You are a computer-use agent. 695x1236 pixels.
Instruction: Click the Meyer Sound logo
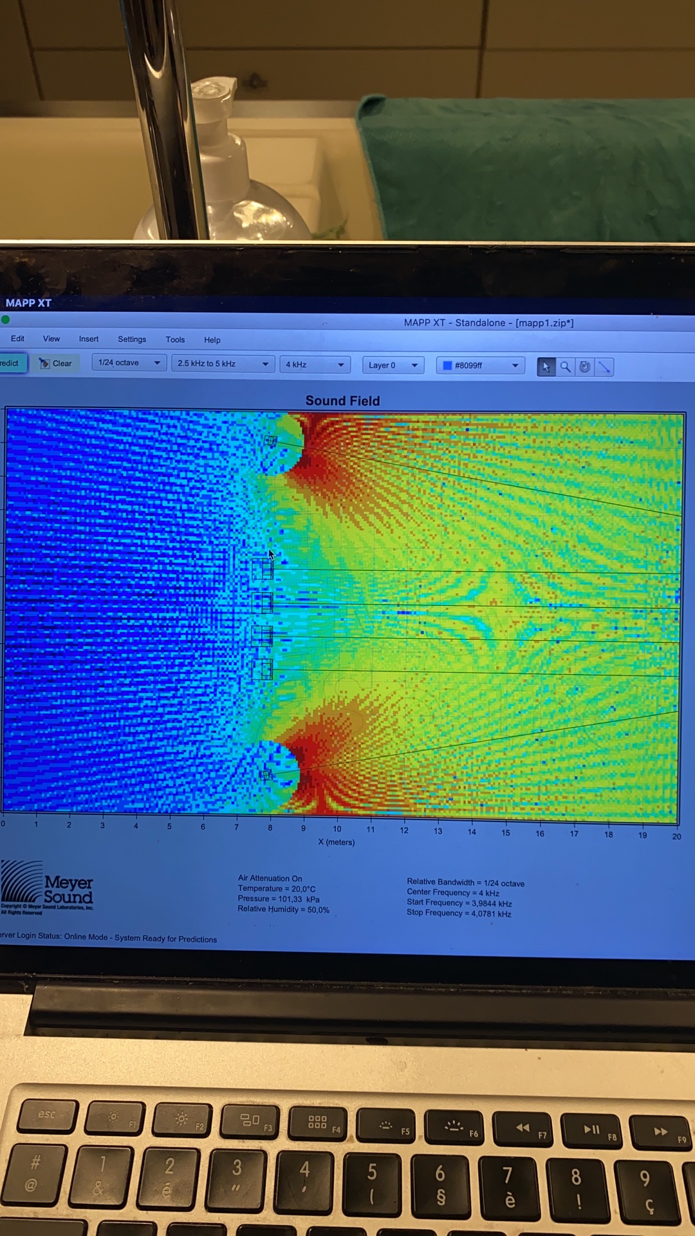(48, 888)
